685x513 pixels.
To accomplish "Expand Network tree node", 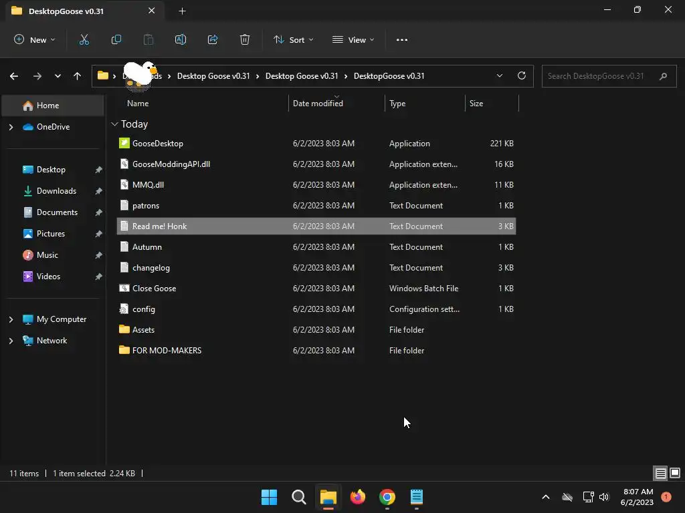I will [11, 341].
